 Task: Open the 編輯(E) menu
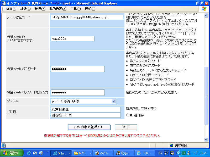point(25,9)
